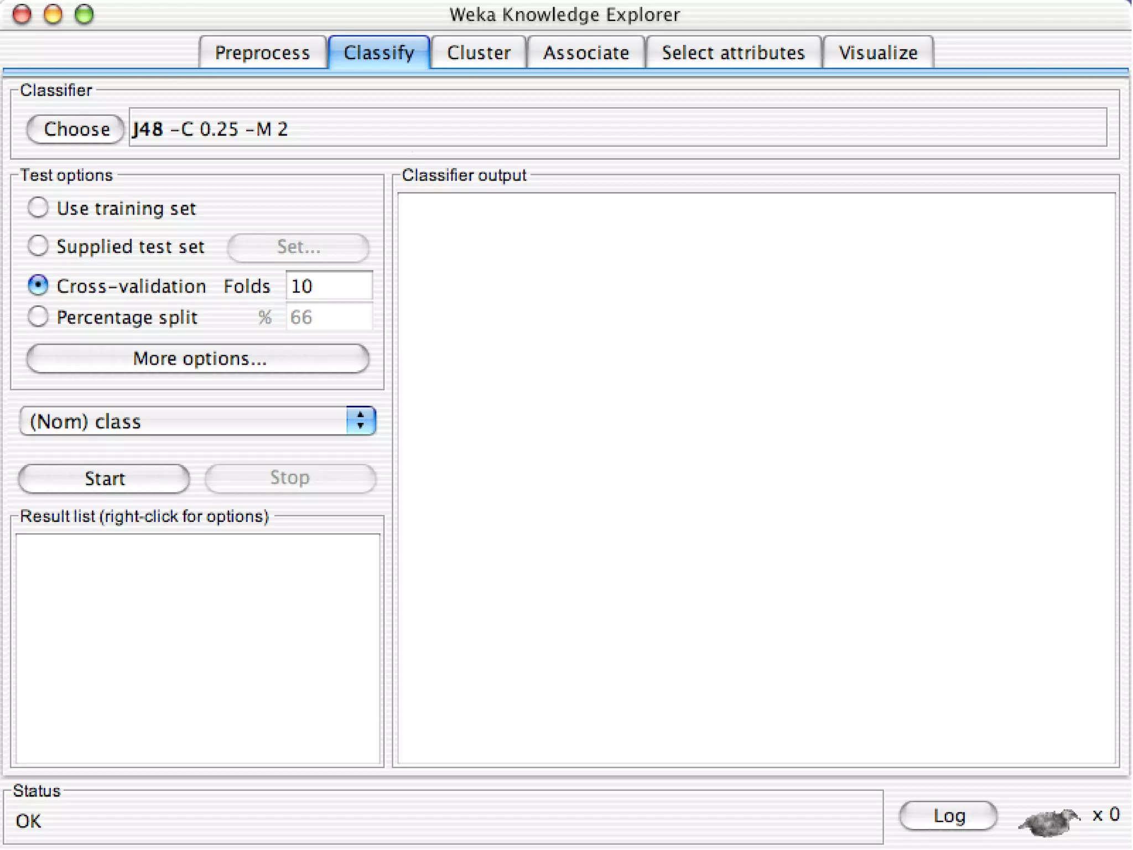Go to the Associate tab
This screenshot has height=850, width=1133.
coord(586,53)
